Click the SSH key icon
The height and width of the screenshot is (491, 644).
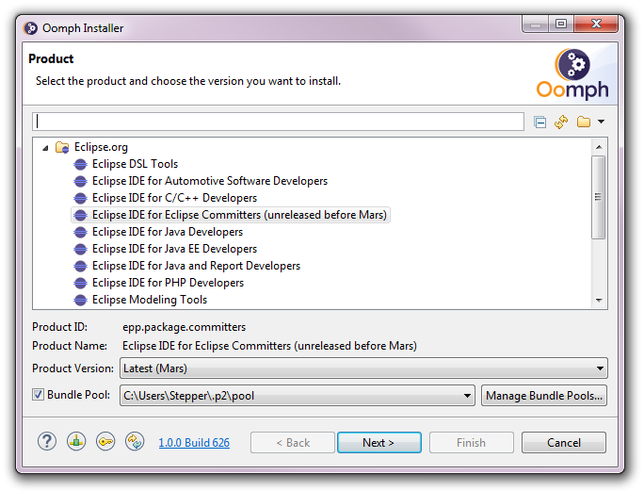[105, 442]
